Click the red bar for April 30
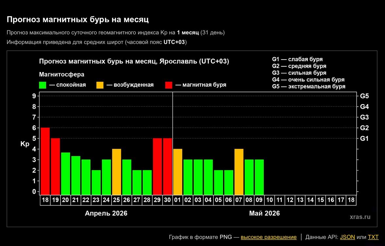 [167, 166]
